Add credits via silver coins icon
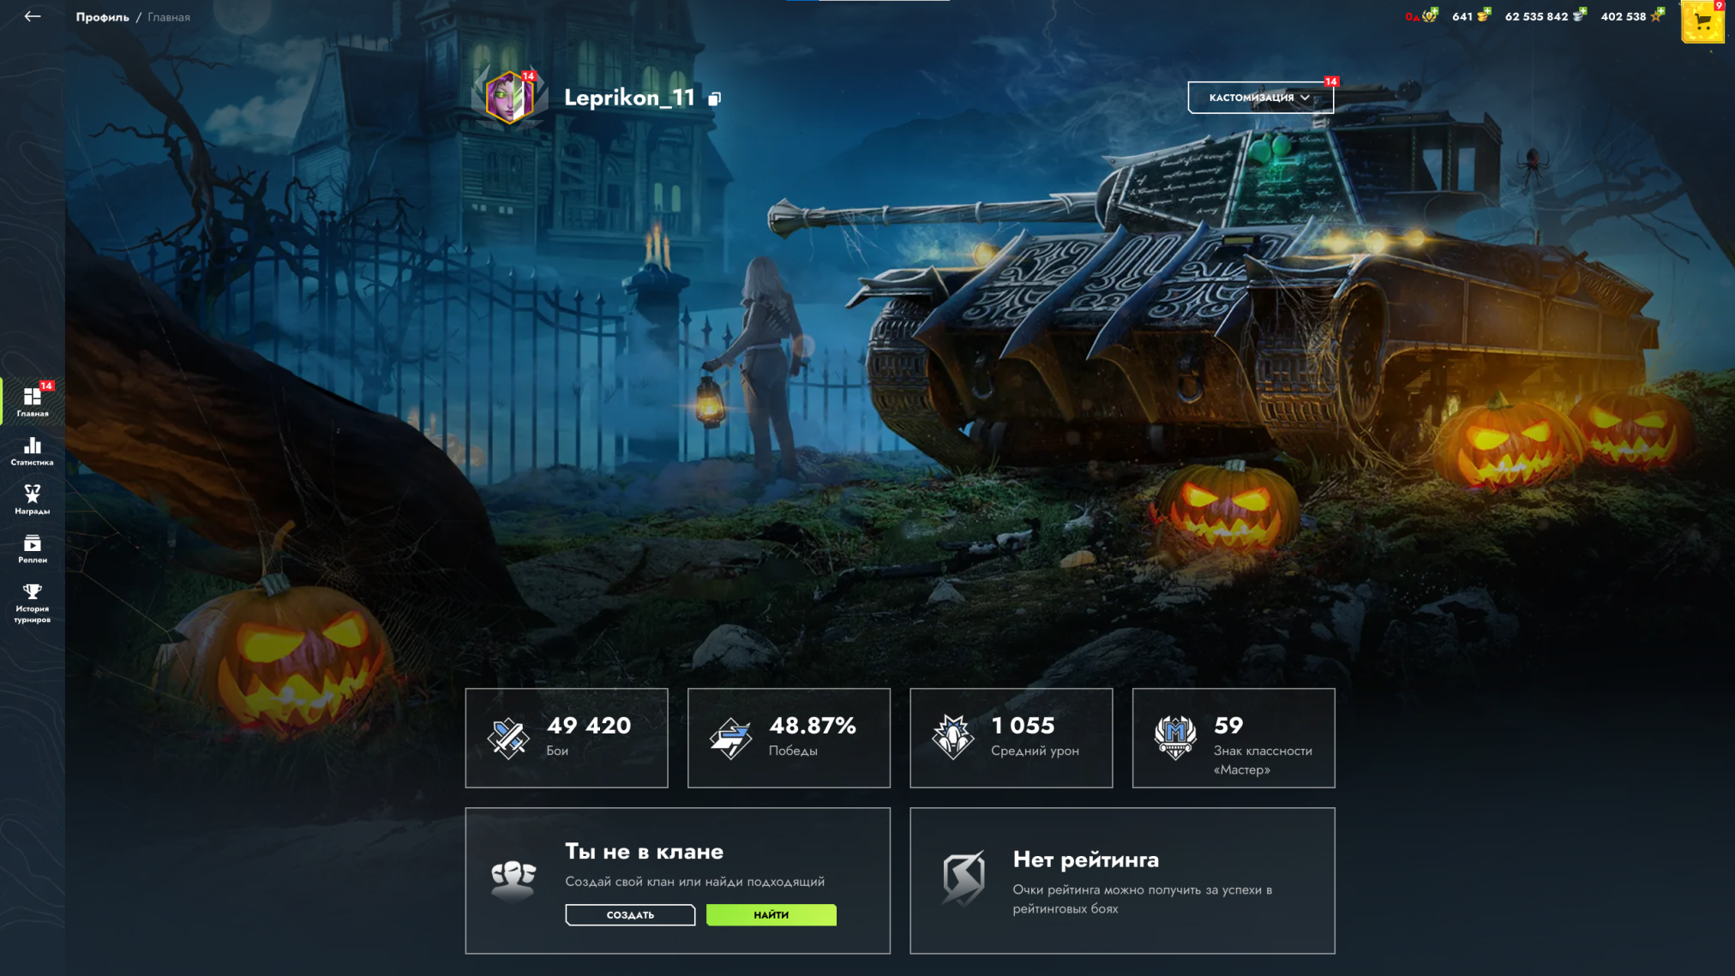The image size is (1735, 976). [1579, 15]
